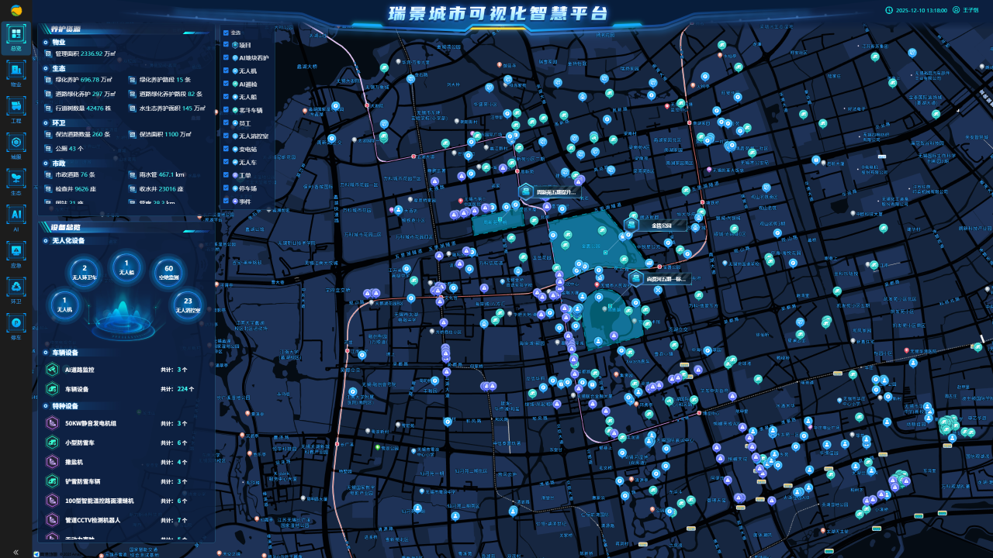Screen dimensions: 993x558
Task: Select the 工程 truck icon in sidebar
Action: coord(16,106)
